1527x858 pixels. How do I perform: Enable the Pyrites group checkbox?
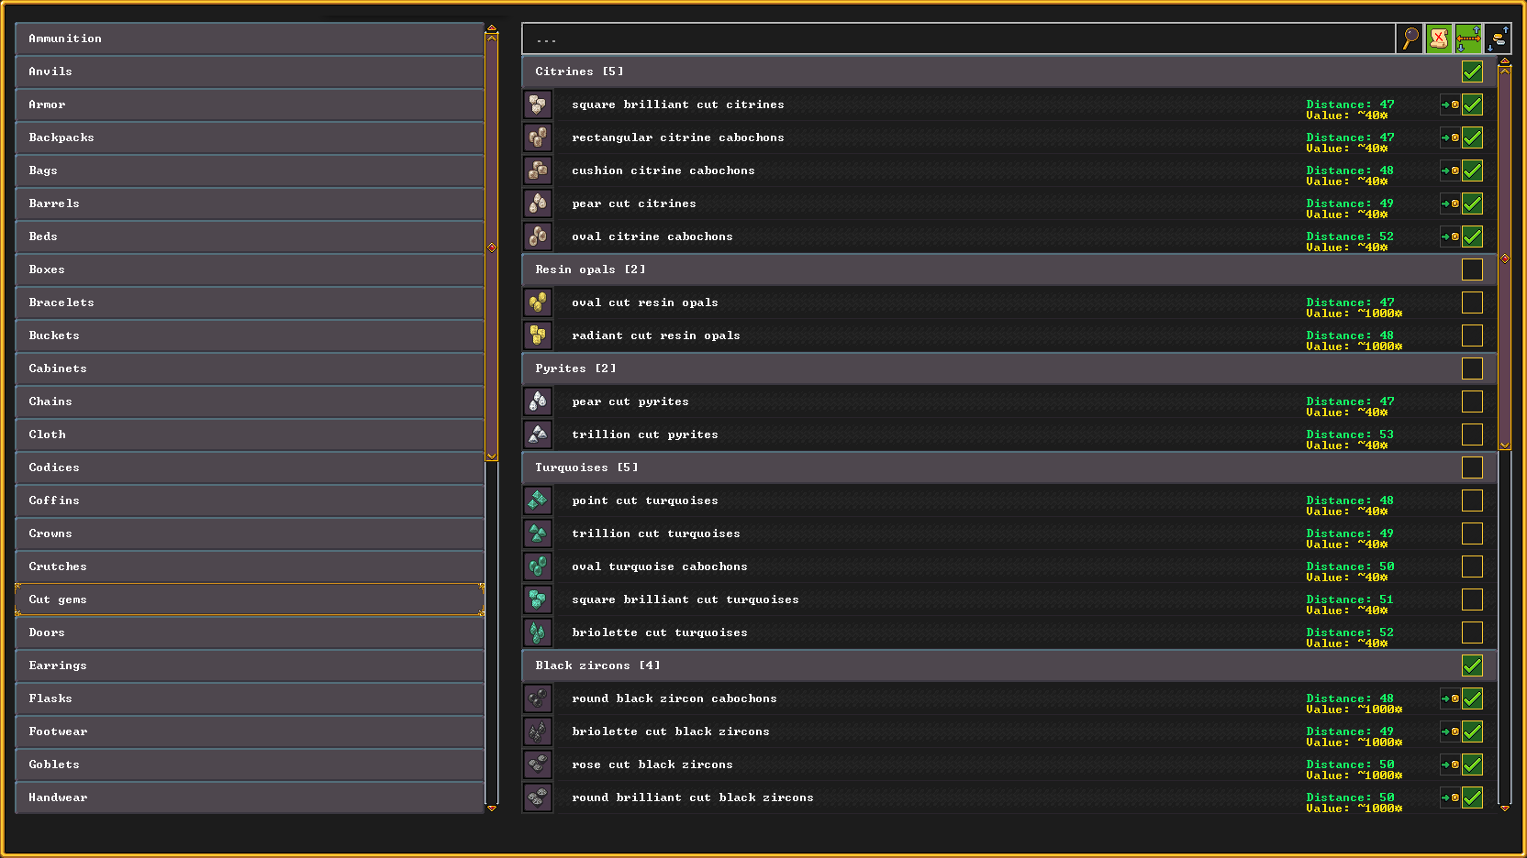(1472, 368)
